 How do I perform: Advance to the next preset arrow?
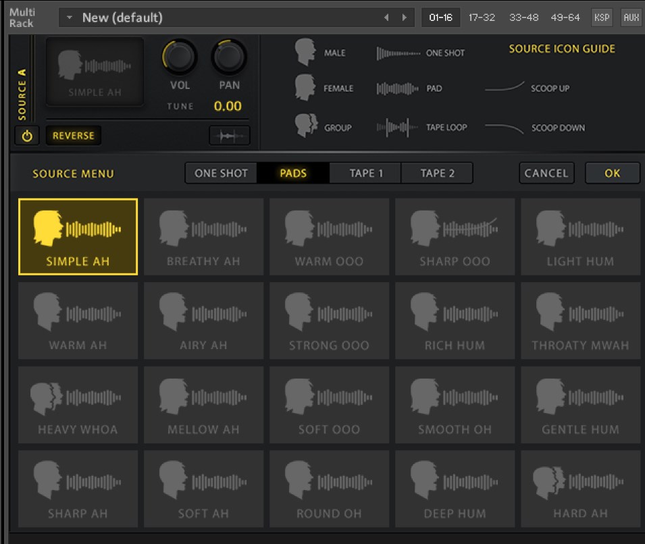coord(405,18)
